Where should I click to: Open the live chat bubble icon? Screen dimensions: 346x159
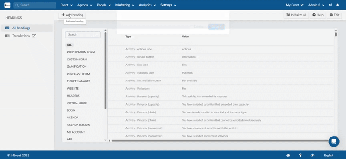pyautogui.click(x=333, y=141)
